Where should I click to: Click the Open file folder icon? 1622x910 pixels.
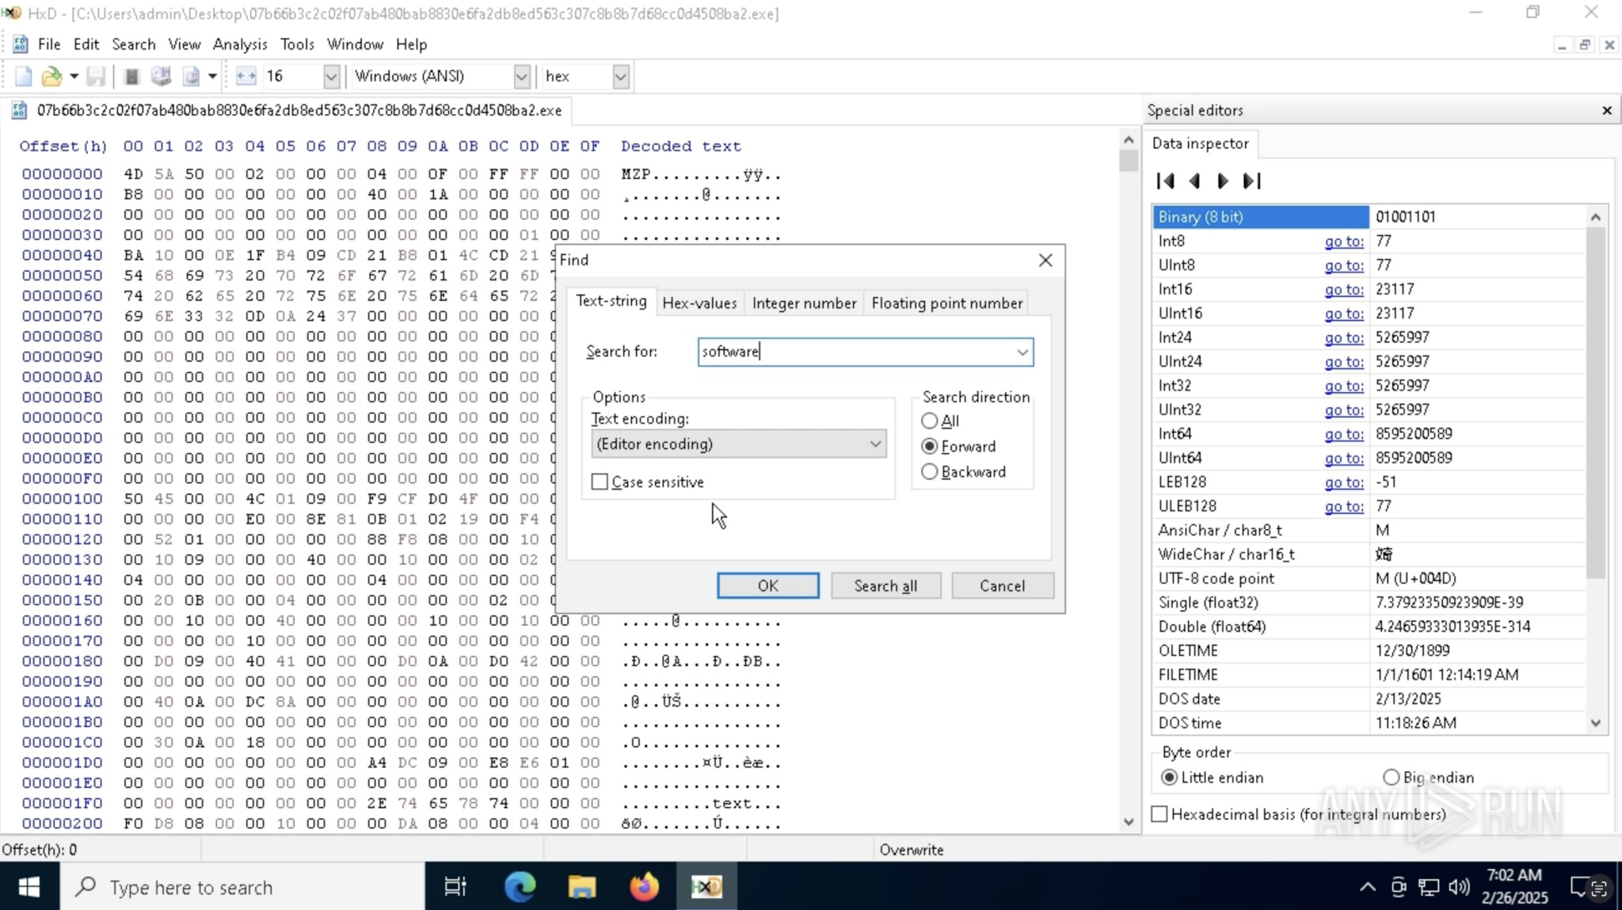pos(51,76)
